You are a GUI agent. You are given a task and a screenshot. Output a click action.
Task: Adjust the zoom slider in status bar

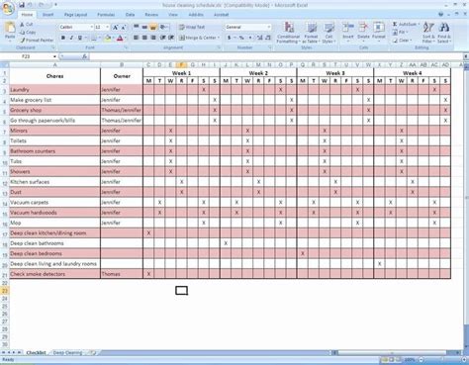(x=442, y=360)
